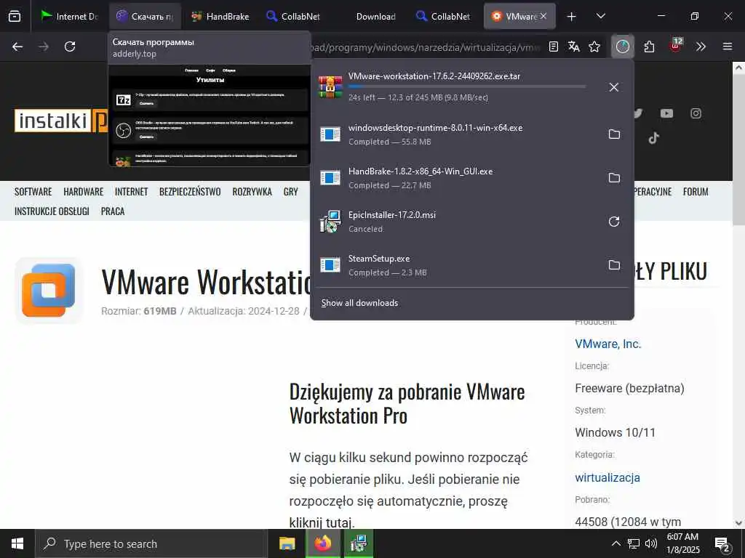Open the INTERNET menu
The height and width of the screenshot is (558, 745).
pyautogui.click(x=132, y=192)
